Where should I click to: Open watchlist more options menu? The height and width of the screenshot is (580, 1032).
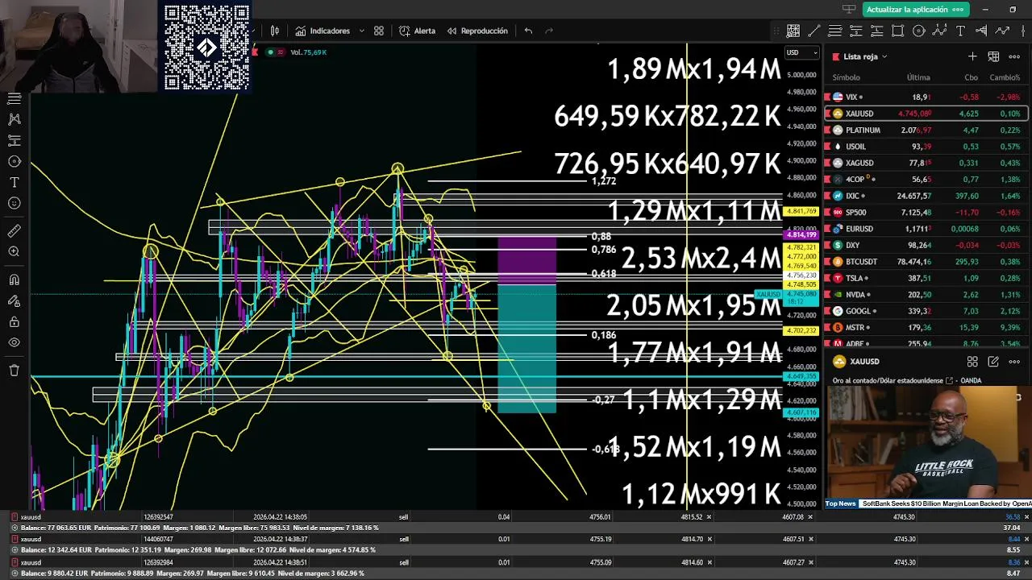[1014, 56]
